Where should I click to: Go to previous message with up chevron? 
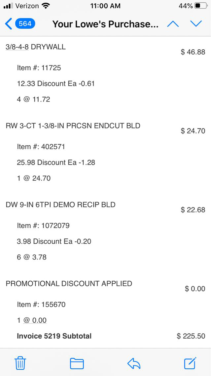pos(173,24)
